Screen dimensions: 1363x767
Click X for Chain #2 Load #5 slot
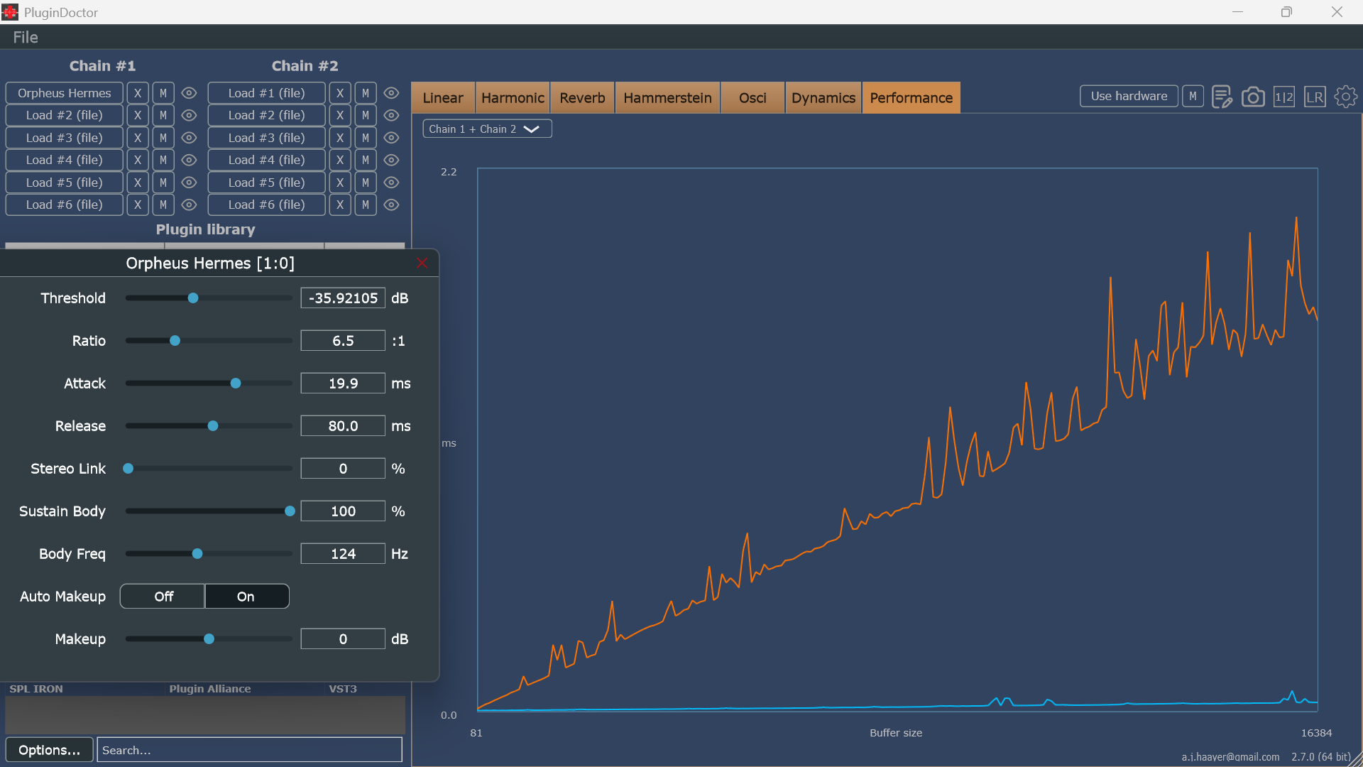pos(340,183)
